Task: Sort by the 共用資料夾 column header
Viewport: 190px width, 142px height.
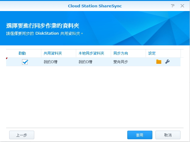Action: coord(53,53)
